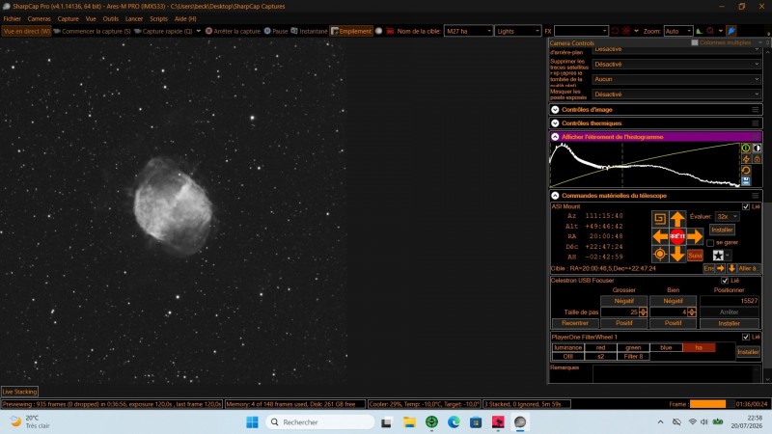This screenshot has height=434, width=772.
Task: Collapse Commandes matérielles du télescope section
Action: pyautogui.click(x=555, y=196)
